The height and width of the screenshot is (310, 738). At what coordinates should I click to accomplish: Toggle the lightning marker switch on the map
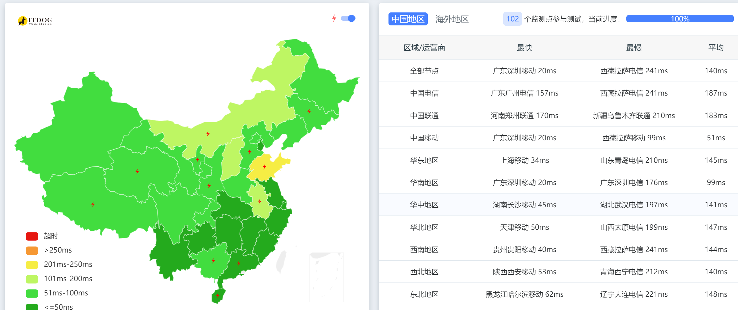[348, 18]
